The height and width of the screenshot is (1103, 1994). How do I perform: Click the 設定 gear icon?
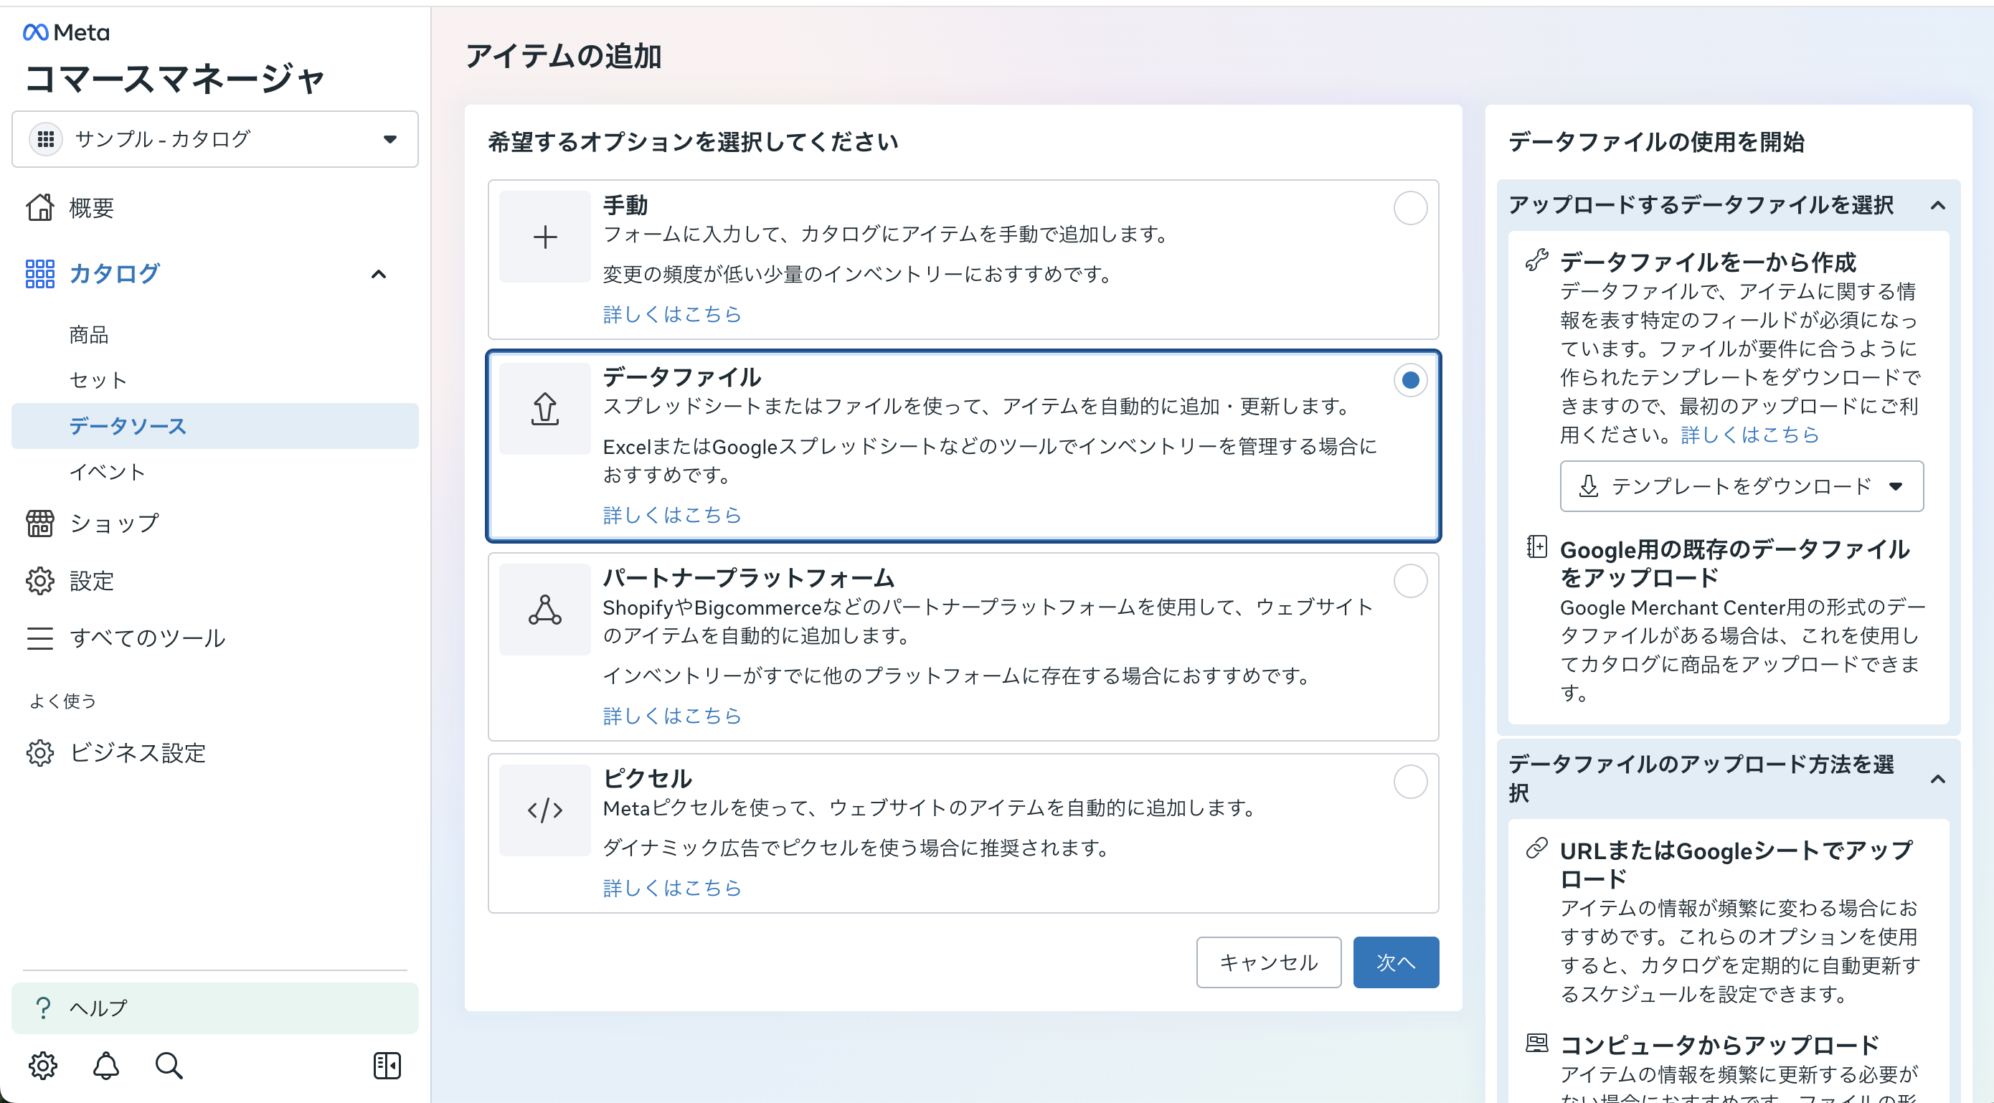click(x=40, y=580)
